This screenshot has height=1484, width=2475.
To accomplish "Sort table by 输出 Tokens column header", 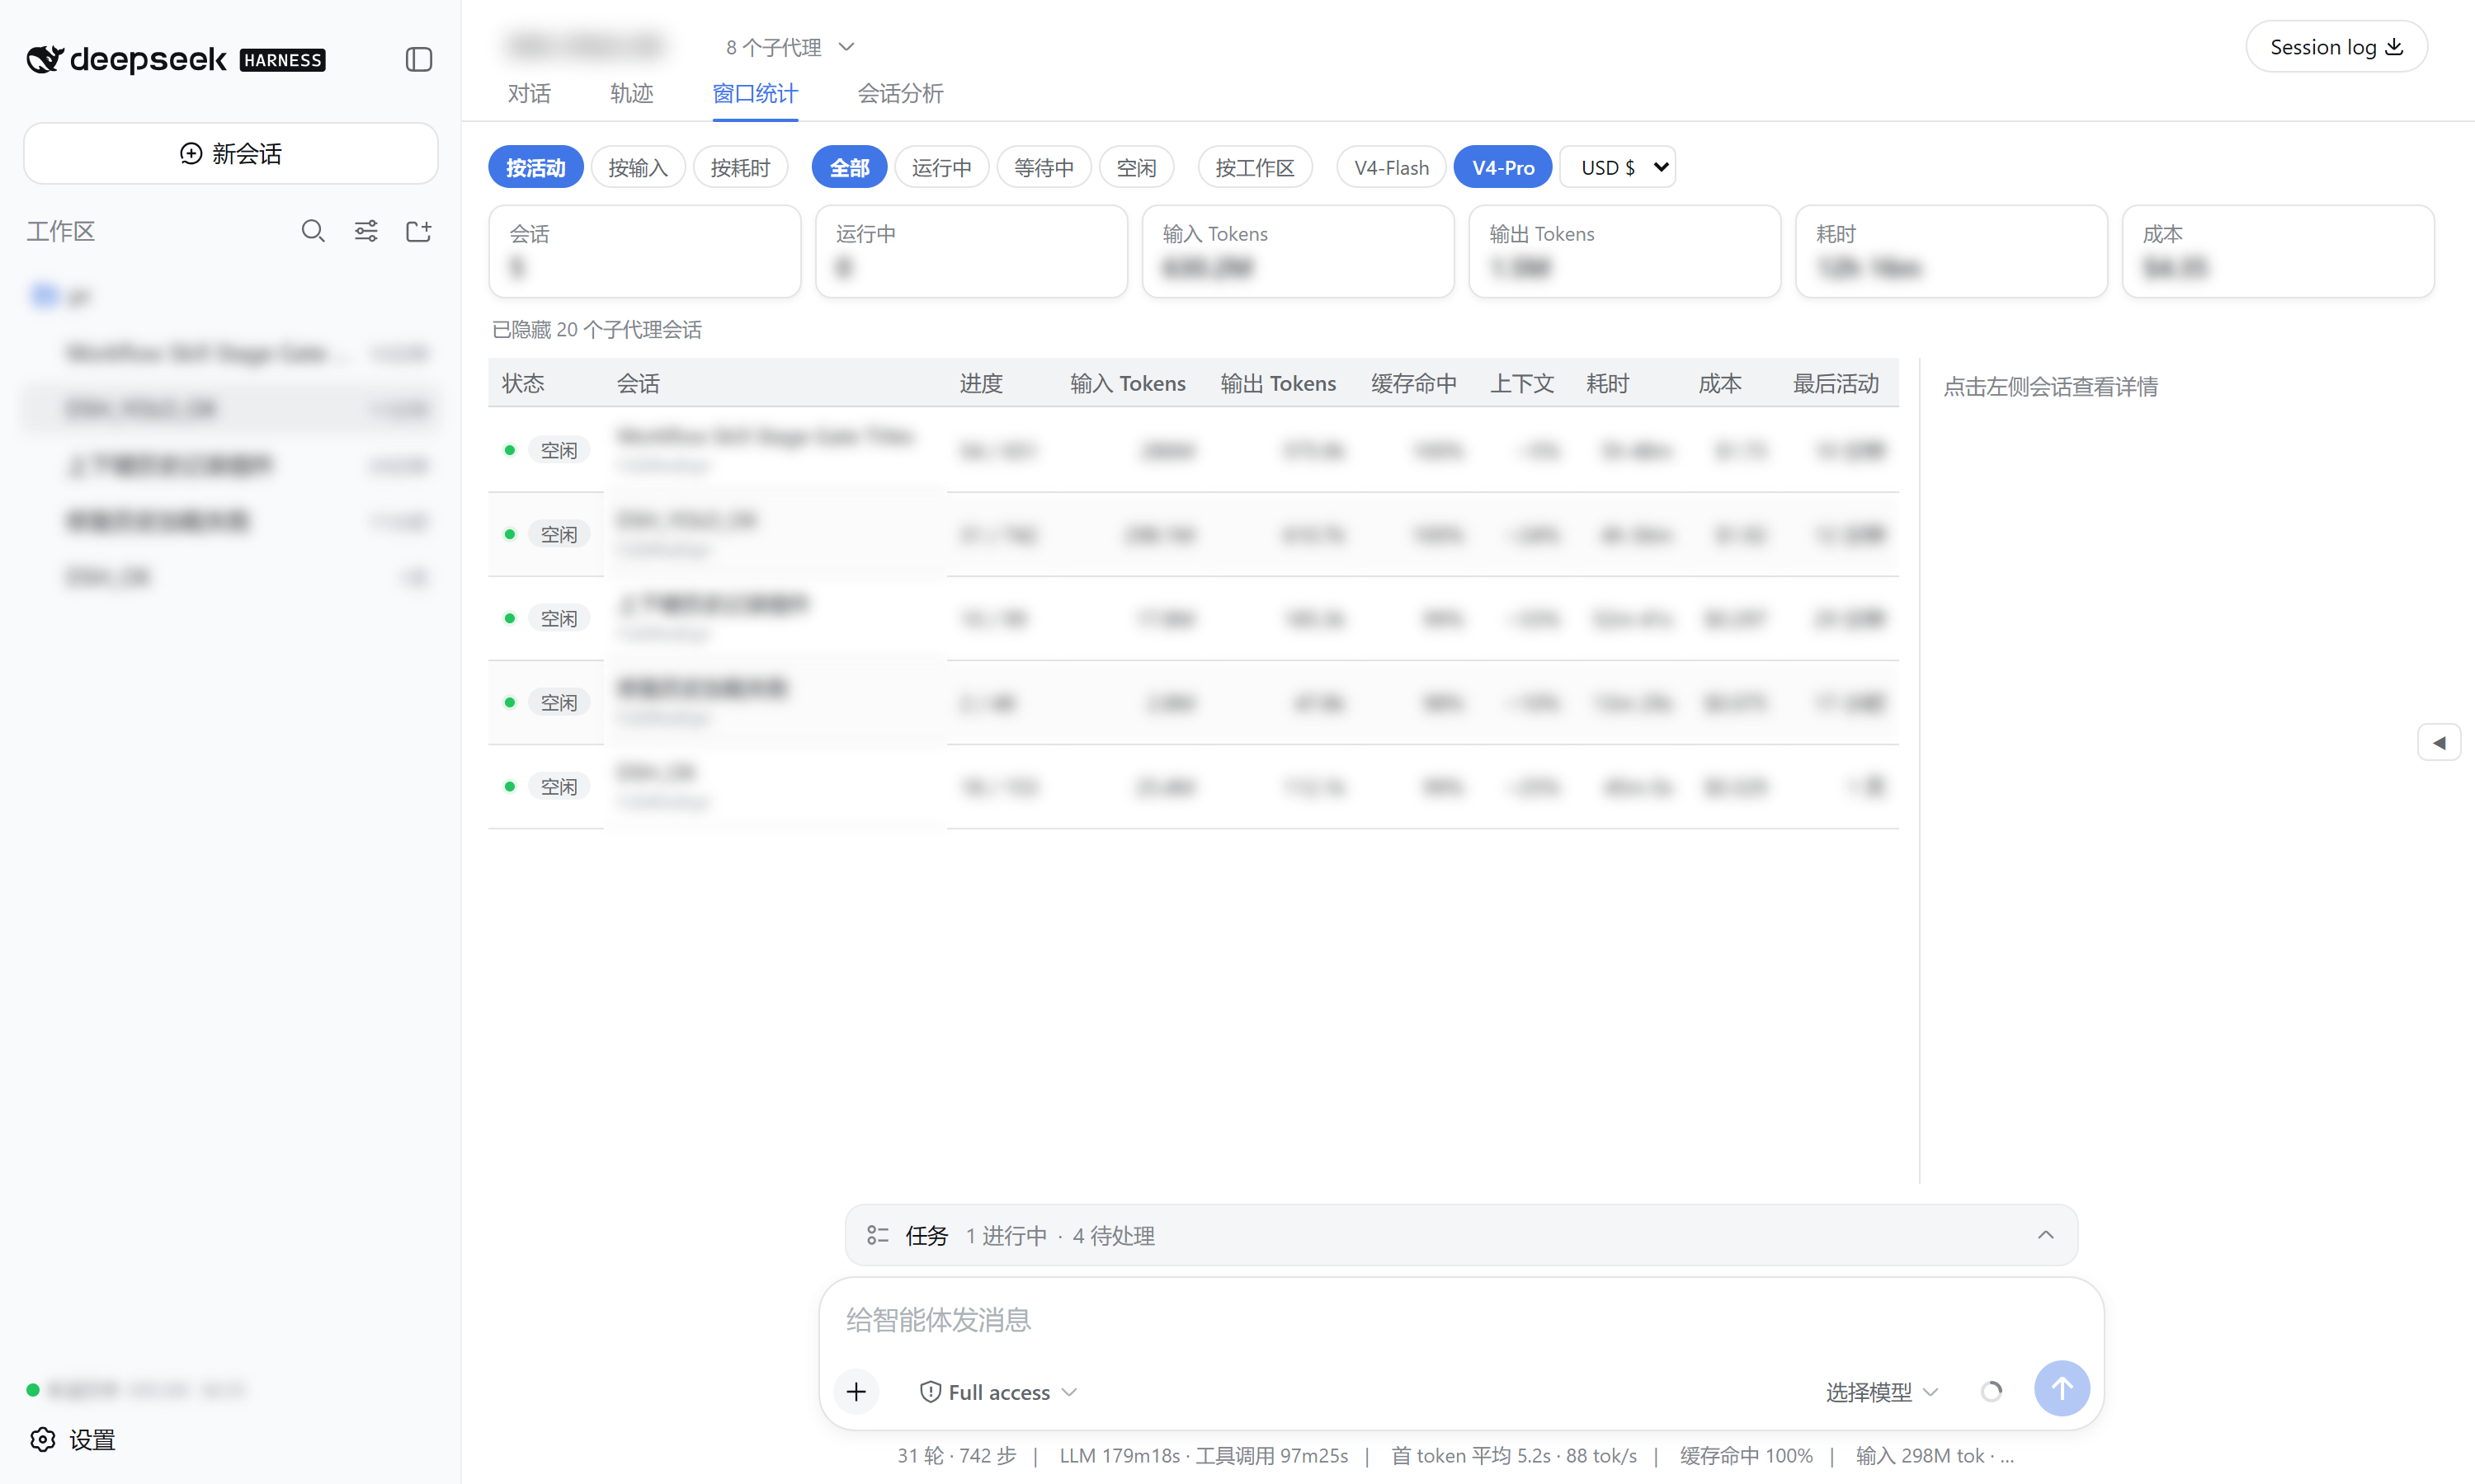I will tap(1278, 383).
